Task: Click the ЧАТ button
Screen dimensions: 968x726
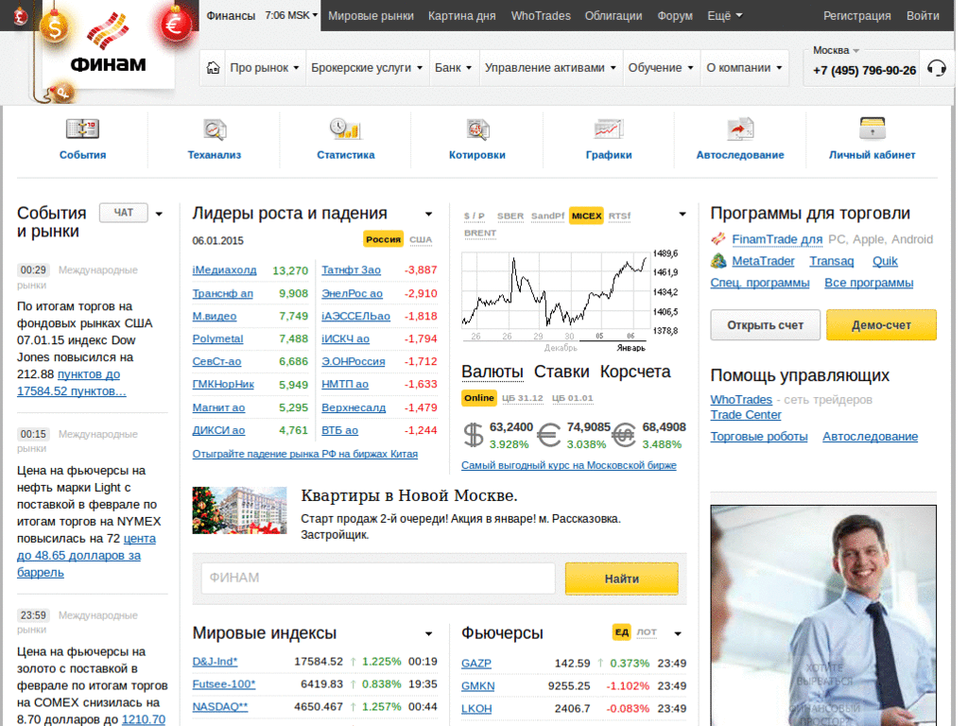Action: click(x=124, y=213)
